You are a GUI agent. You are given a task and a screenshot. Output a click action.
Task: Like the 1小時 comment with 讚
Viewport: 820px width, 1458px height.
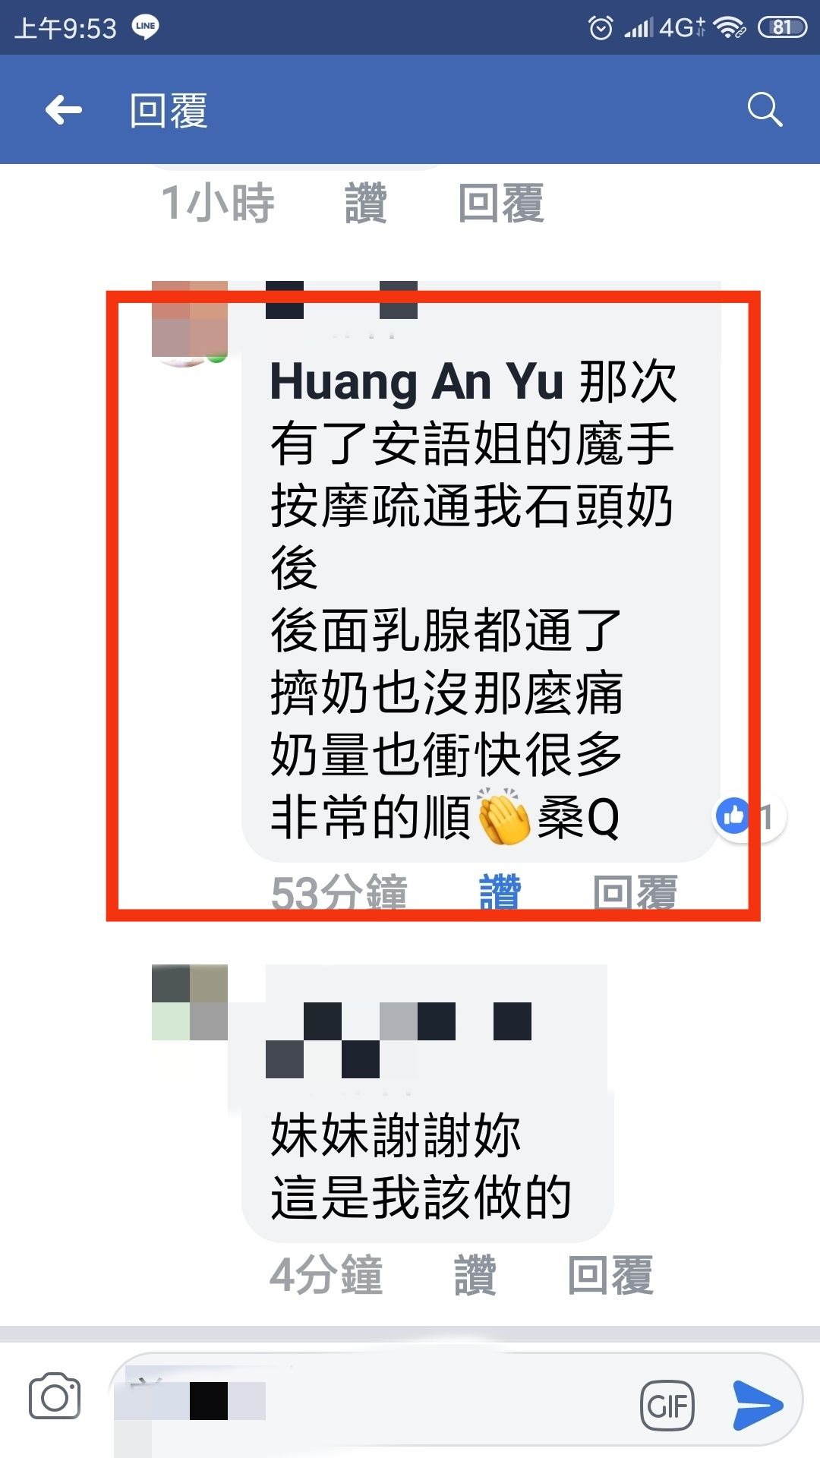[366, 204]
